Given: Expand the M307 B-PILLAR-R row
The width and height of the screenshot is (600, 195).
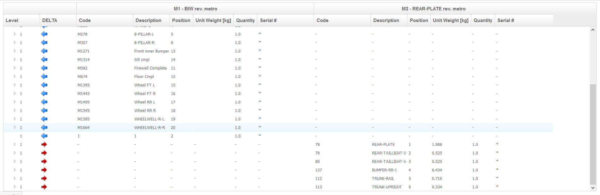Looking at the screenshot, I should [x=15, y=42].
